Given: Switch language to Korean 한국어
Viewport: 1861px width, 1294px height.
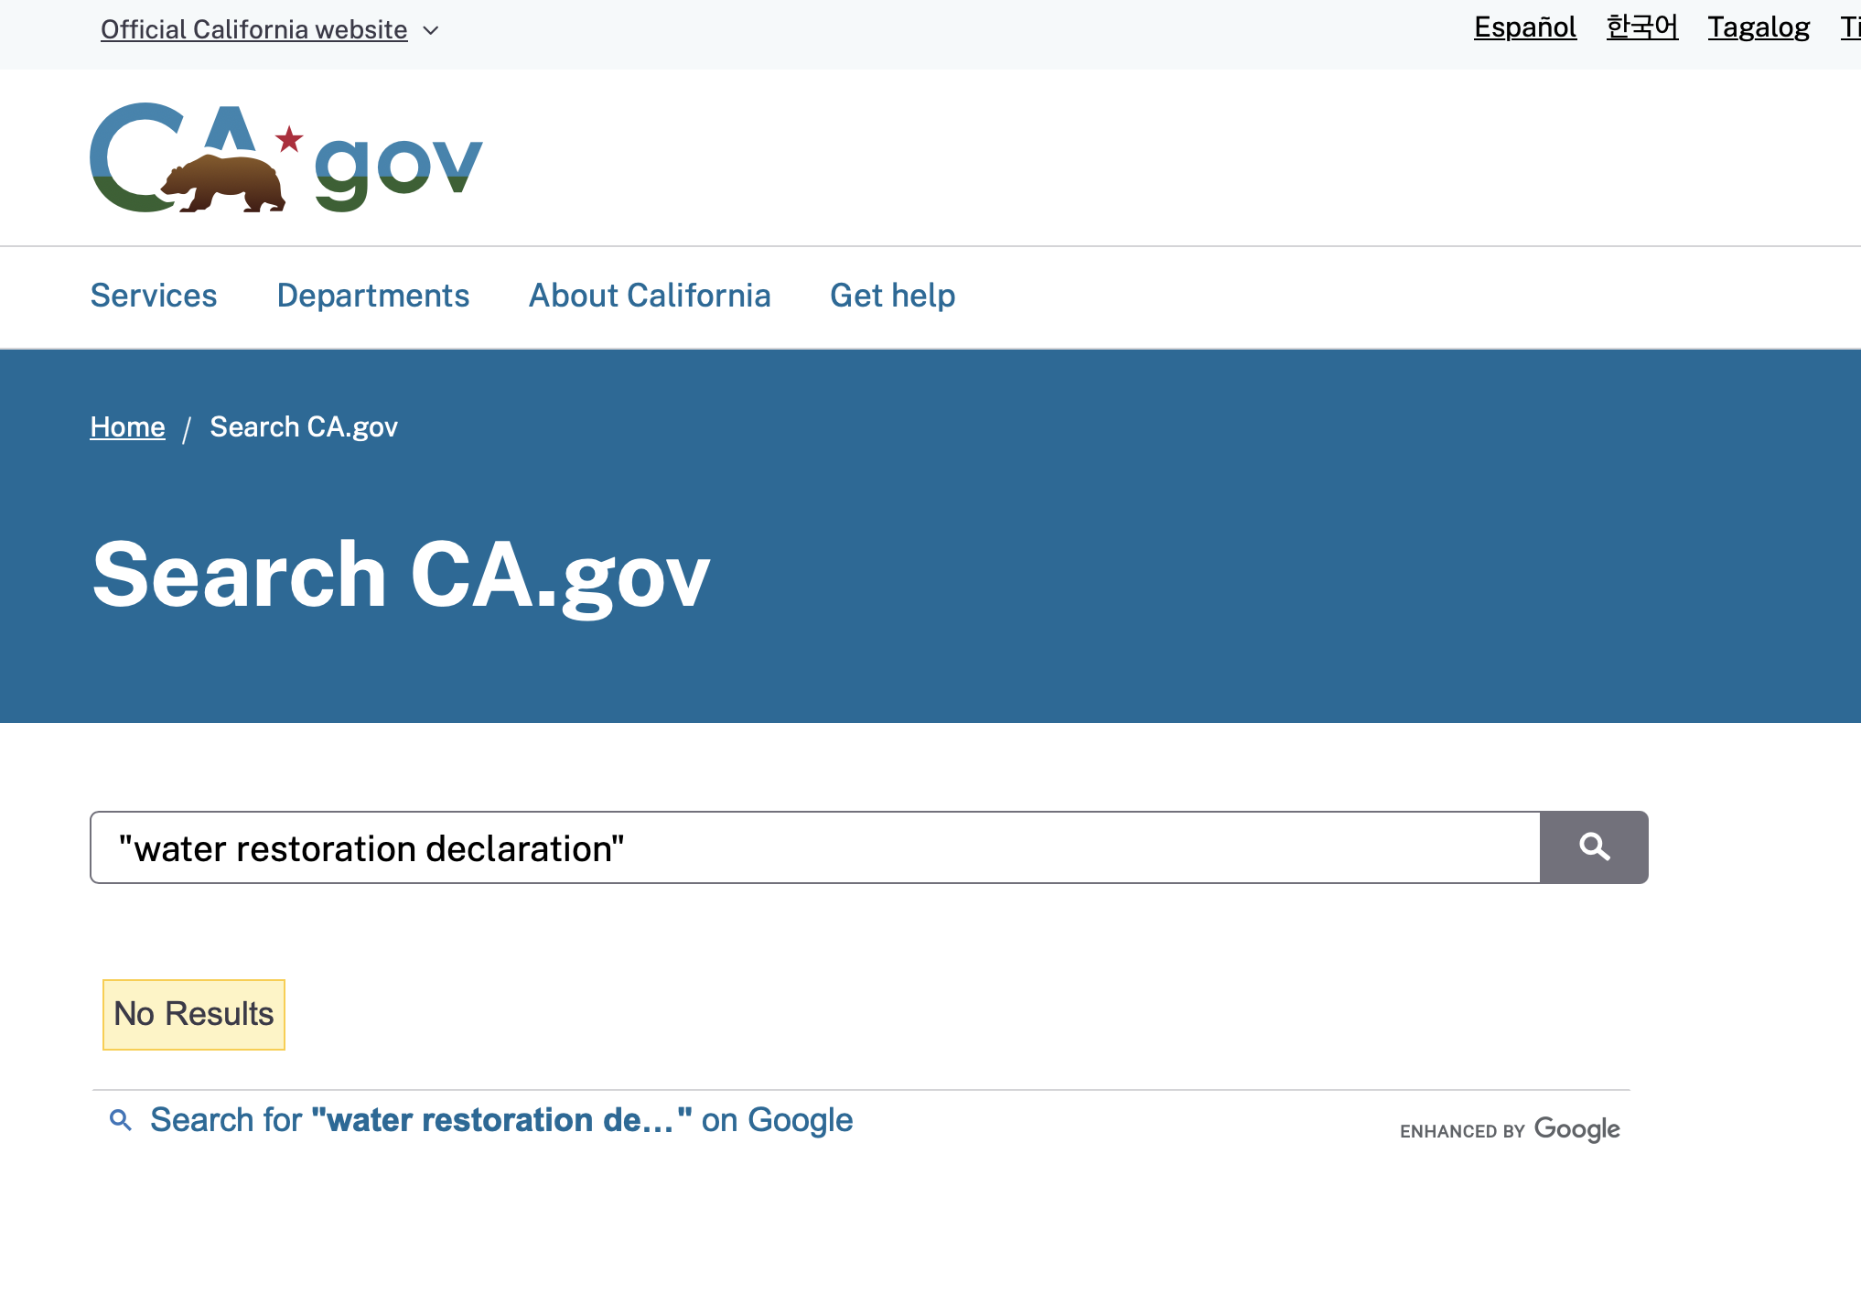Looking at the screenshot, I should 1641,27.
